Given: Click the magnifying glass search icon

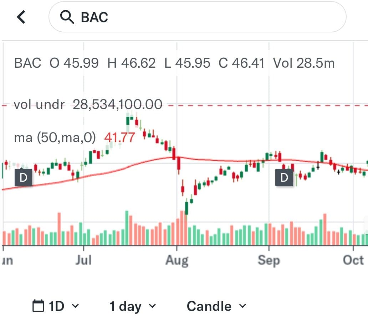Looking at the screenshot, I should pyautogui.click(x=68, y=16).
